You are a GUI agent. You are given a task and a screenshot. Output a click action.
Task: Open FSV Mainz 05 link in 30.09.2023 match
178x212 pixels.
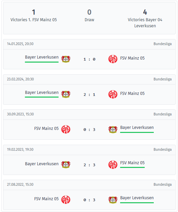click(46, 128)
